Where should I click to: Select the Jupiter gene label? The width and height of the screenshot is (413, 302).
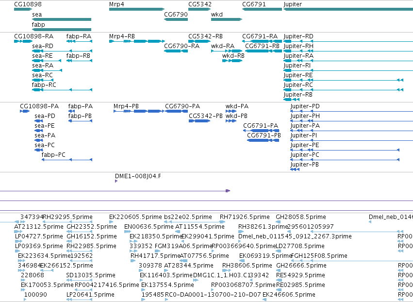pos(293,4)
